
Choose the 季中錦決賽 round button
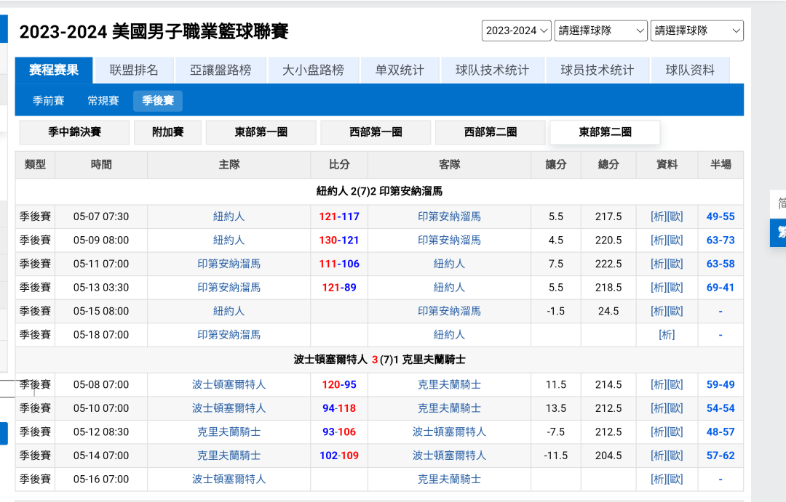tap(75, 132)
